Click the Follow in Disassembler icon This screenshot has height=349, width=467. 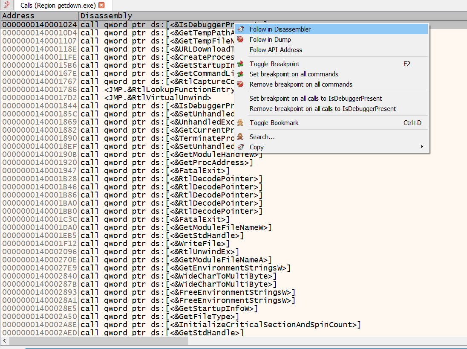pos(241,29)
